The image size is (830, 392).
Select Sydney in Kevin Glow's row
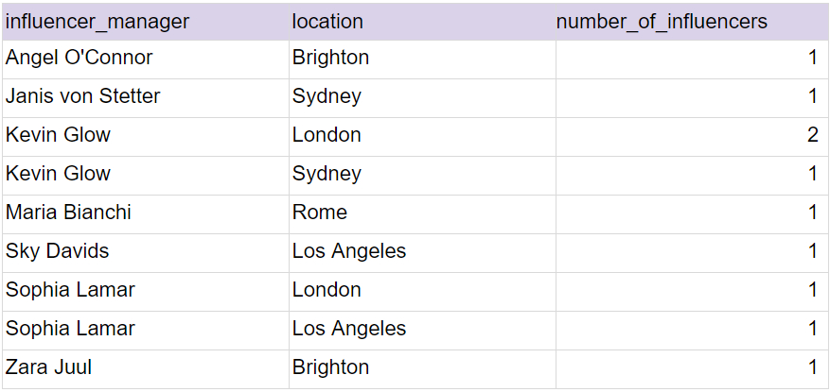click(327, 174)
